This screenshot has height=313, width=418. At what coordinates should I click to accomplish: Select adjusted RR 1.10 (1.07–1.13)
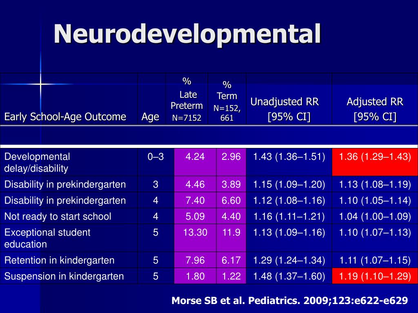click(x=375, y=232)
